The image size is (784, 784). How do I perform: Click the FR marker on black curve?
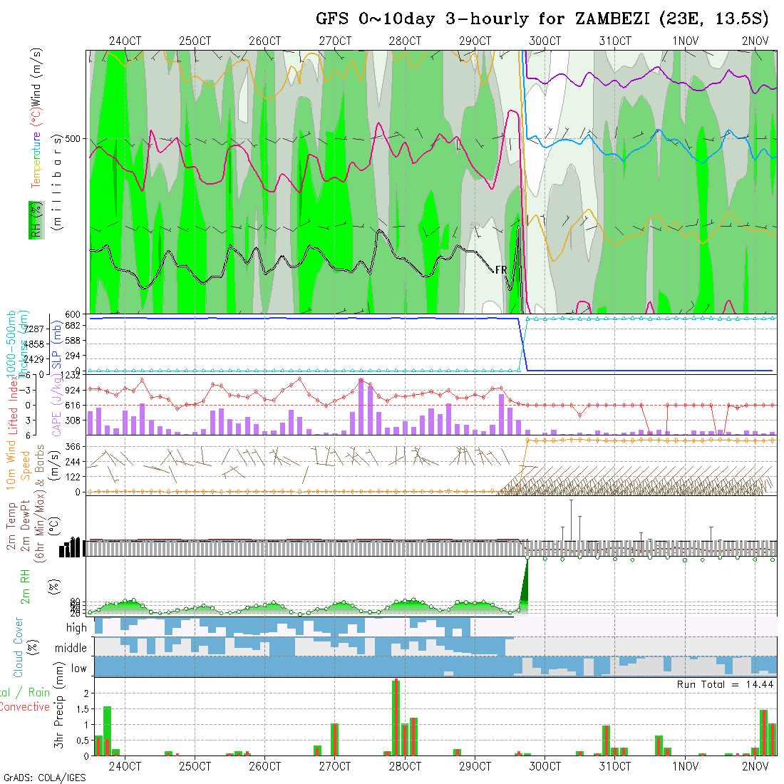coord(501,270)
